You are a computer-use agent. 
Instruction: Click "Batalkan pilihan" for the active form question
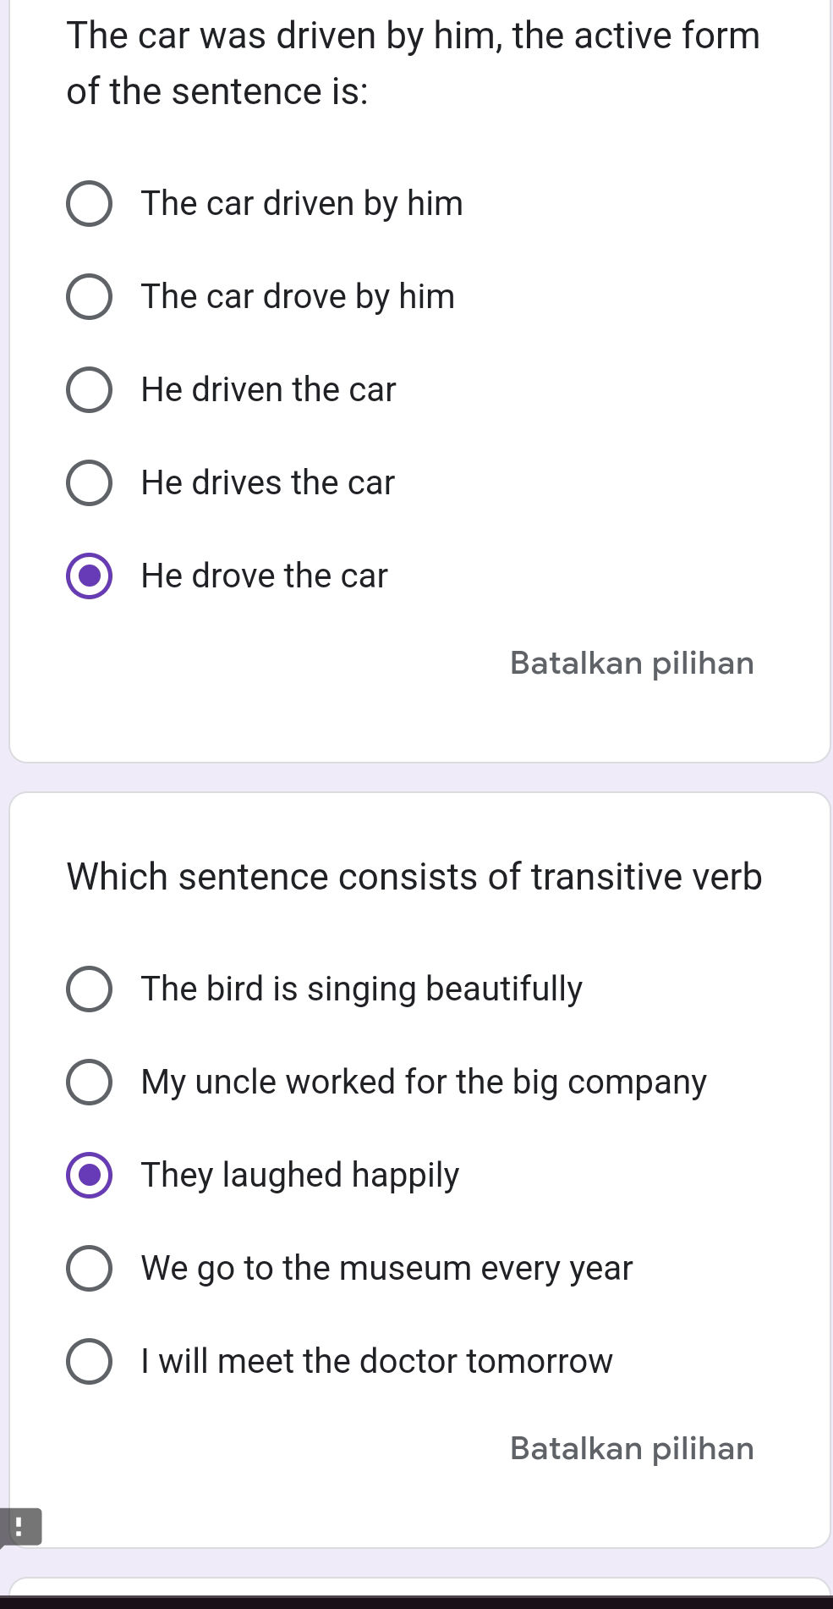point(631,663)
